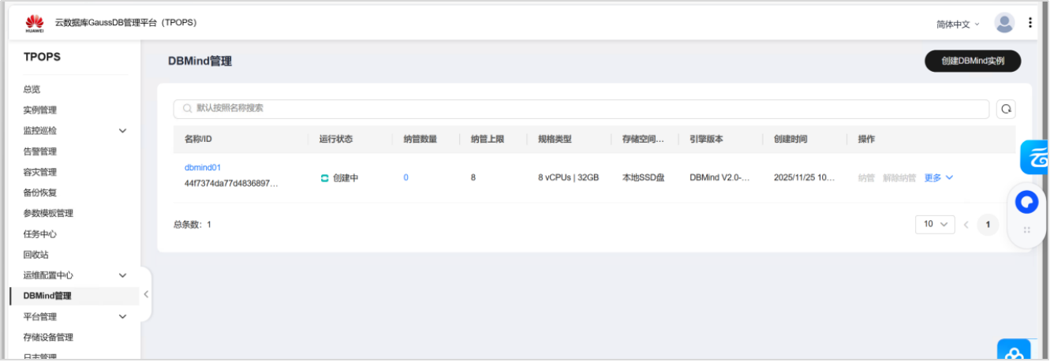Expand the 平台管理 menu

pos(122,317)
